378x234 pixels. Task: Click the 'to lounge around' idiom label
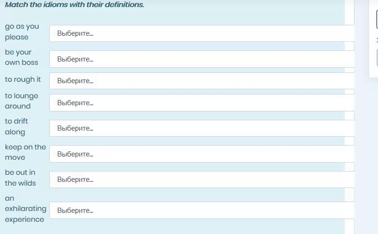tap(22, 101)
